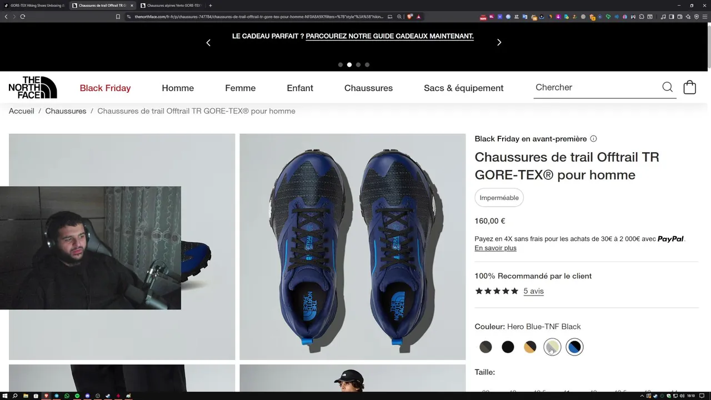
Task: Select first carousel dot indicator
Action: (341, 64)
